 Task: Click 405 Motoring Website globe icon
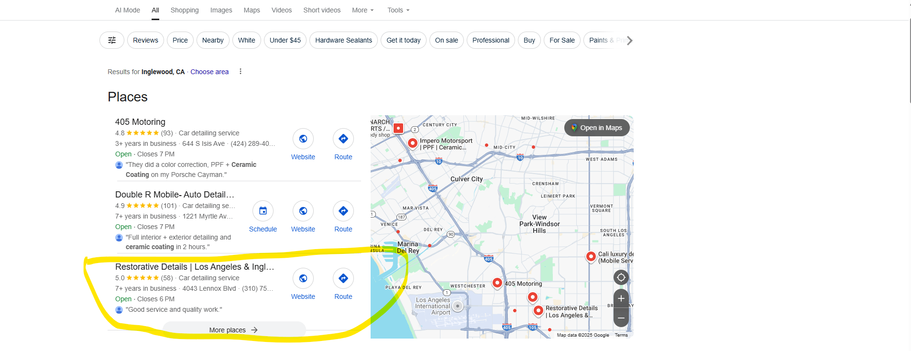(x=303, y=139)
